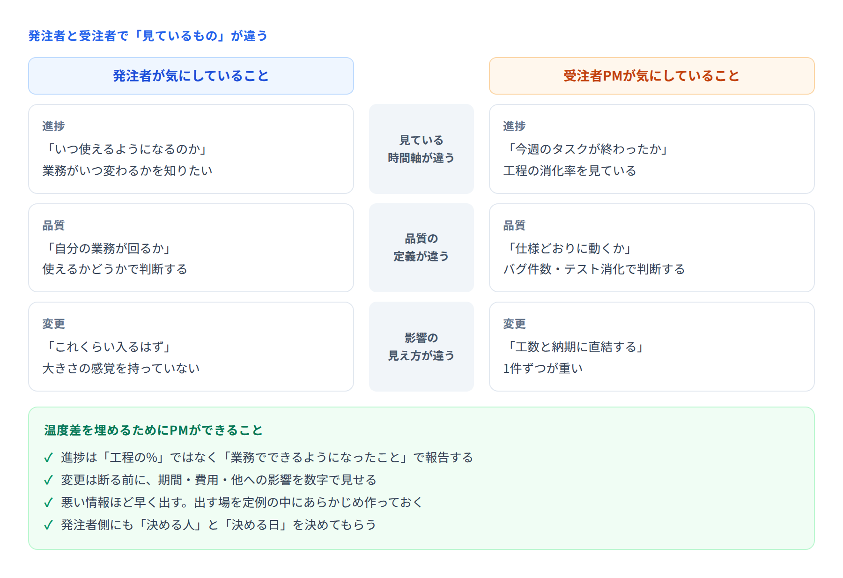Click the checkmark beside 進捗は「工程の%」ではなく
The height and width of the screenshot is (578, 843).
click(48, 458)
